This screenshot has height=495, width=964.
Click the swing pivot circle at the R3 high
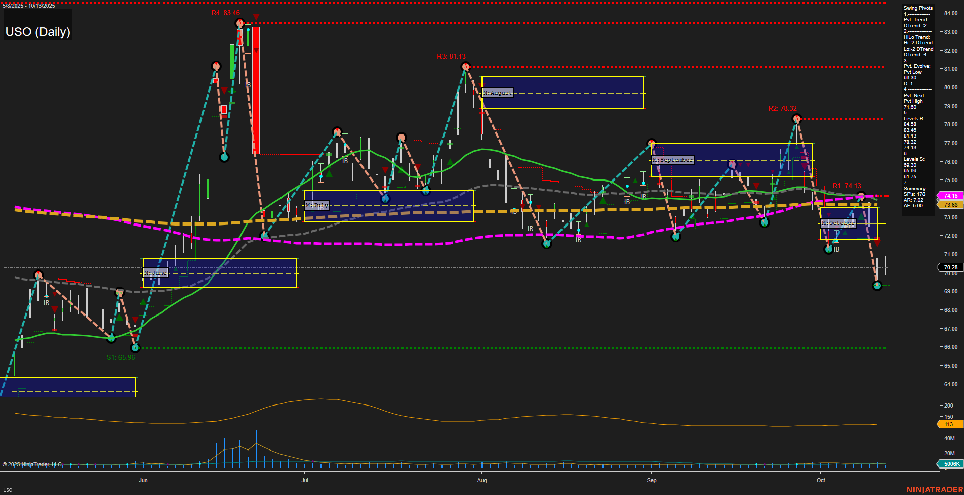[x=465, y=66]
